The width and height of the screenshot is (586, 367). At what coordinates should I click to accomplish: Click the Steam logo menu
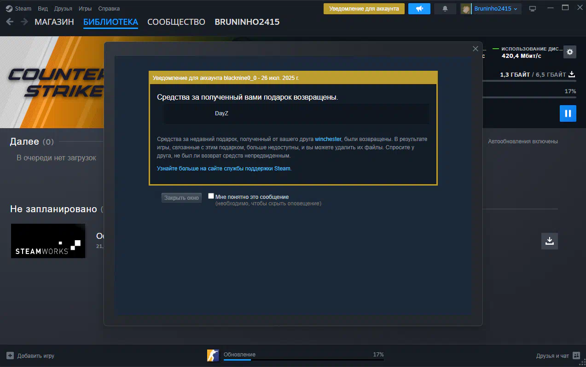point(18,8)
